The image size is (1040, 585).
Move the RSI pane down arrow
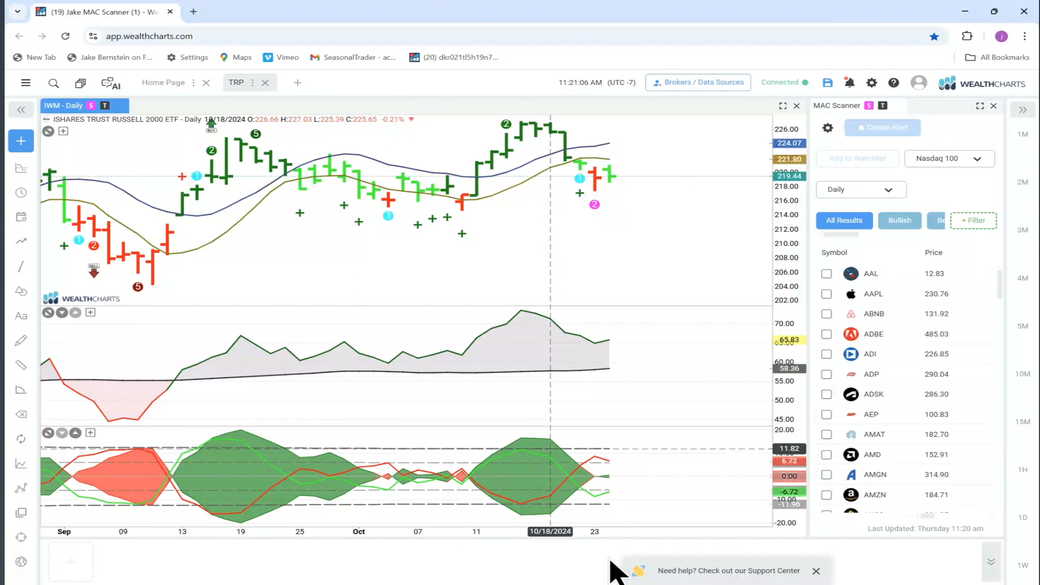62,313
